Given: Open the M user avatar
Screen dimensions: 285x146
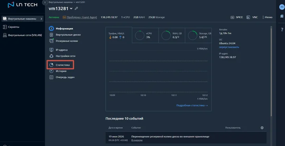Looking at the screenshot, I should [x=282, y=7].
